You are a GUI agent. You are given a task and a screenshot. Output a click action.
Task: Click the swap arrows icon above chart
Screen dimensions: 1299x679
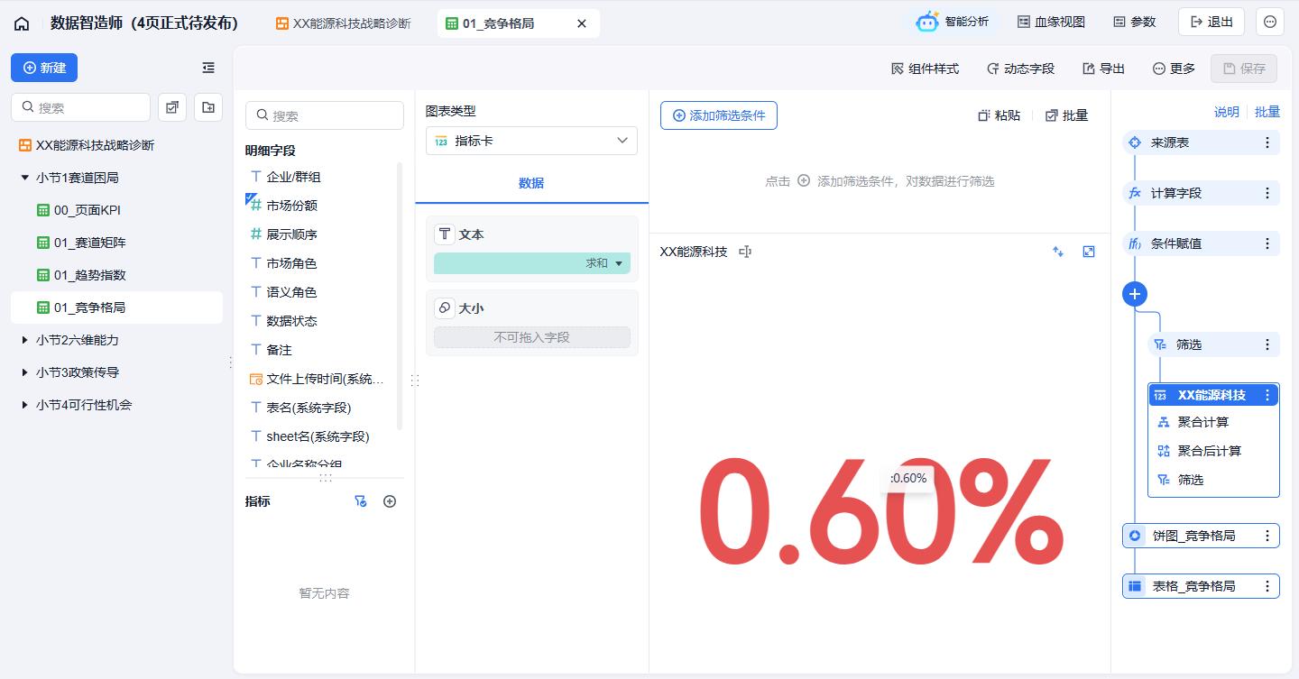point(1058,252)
